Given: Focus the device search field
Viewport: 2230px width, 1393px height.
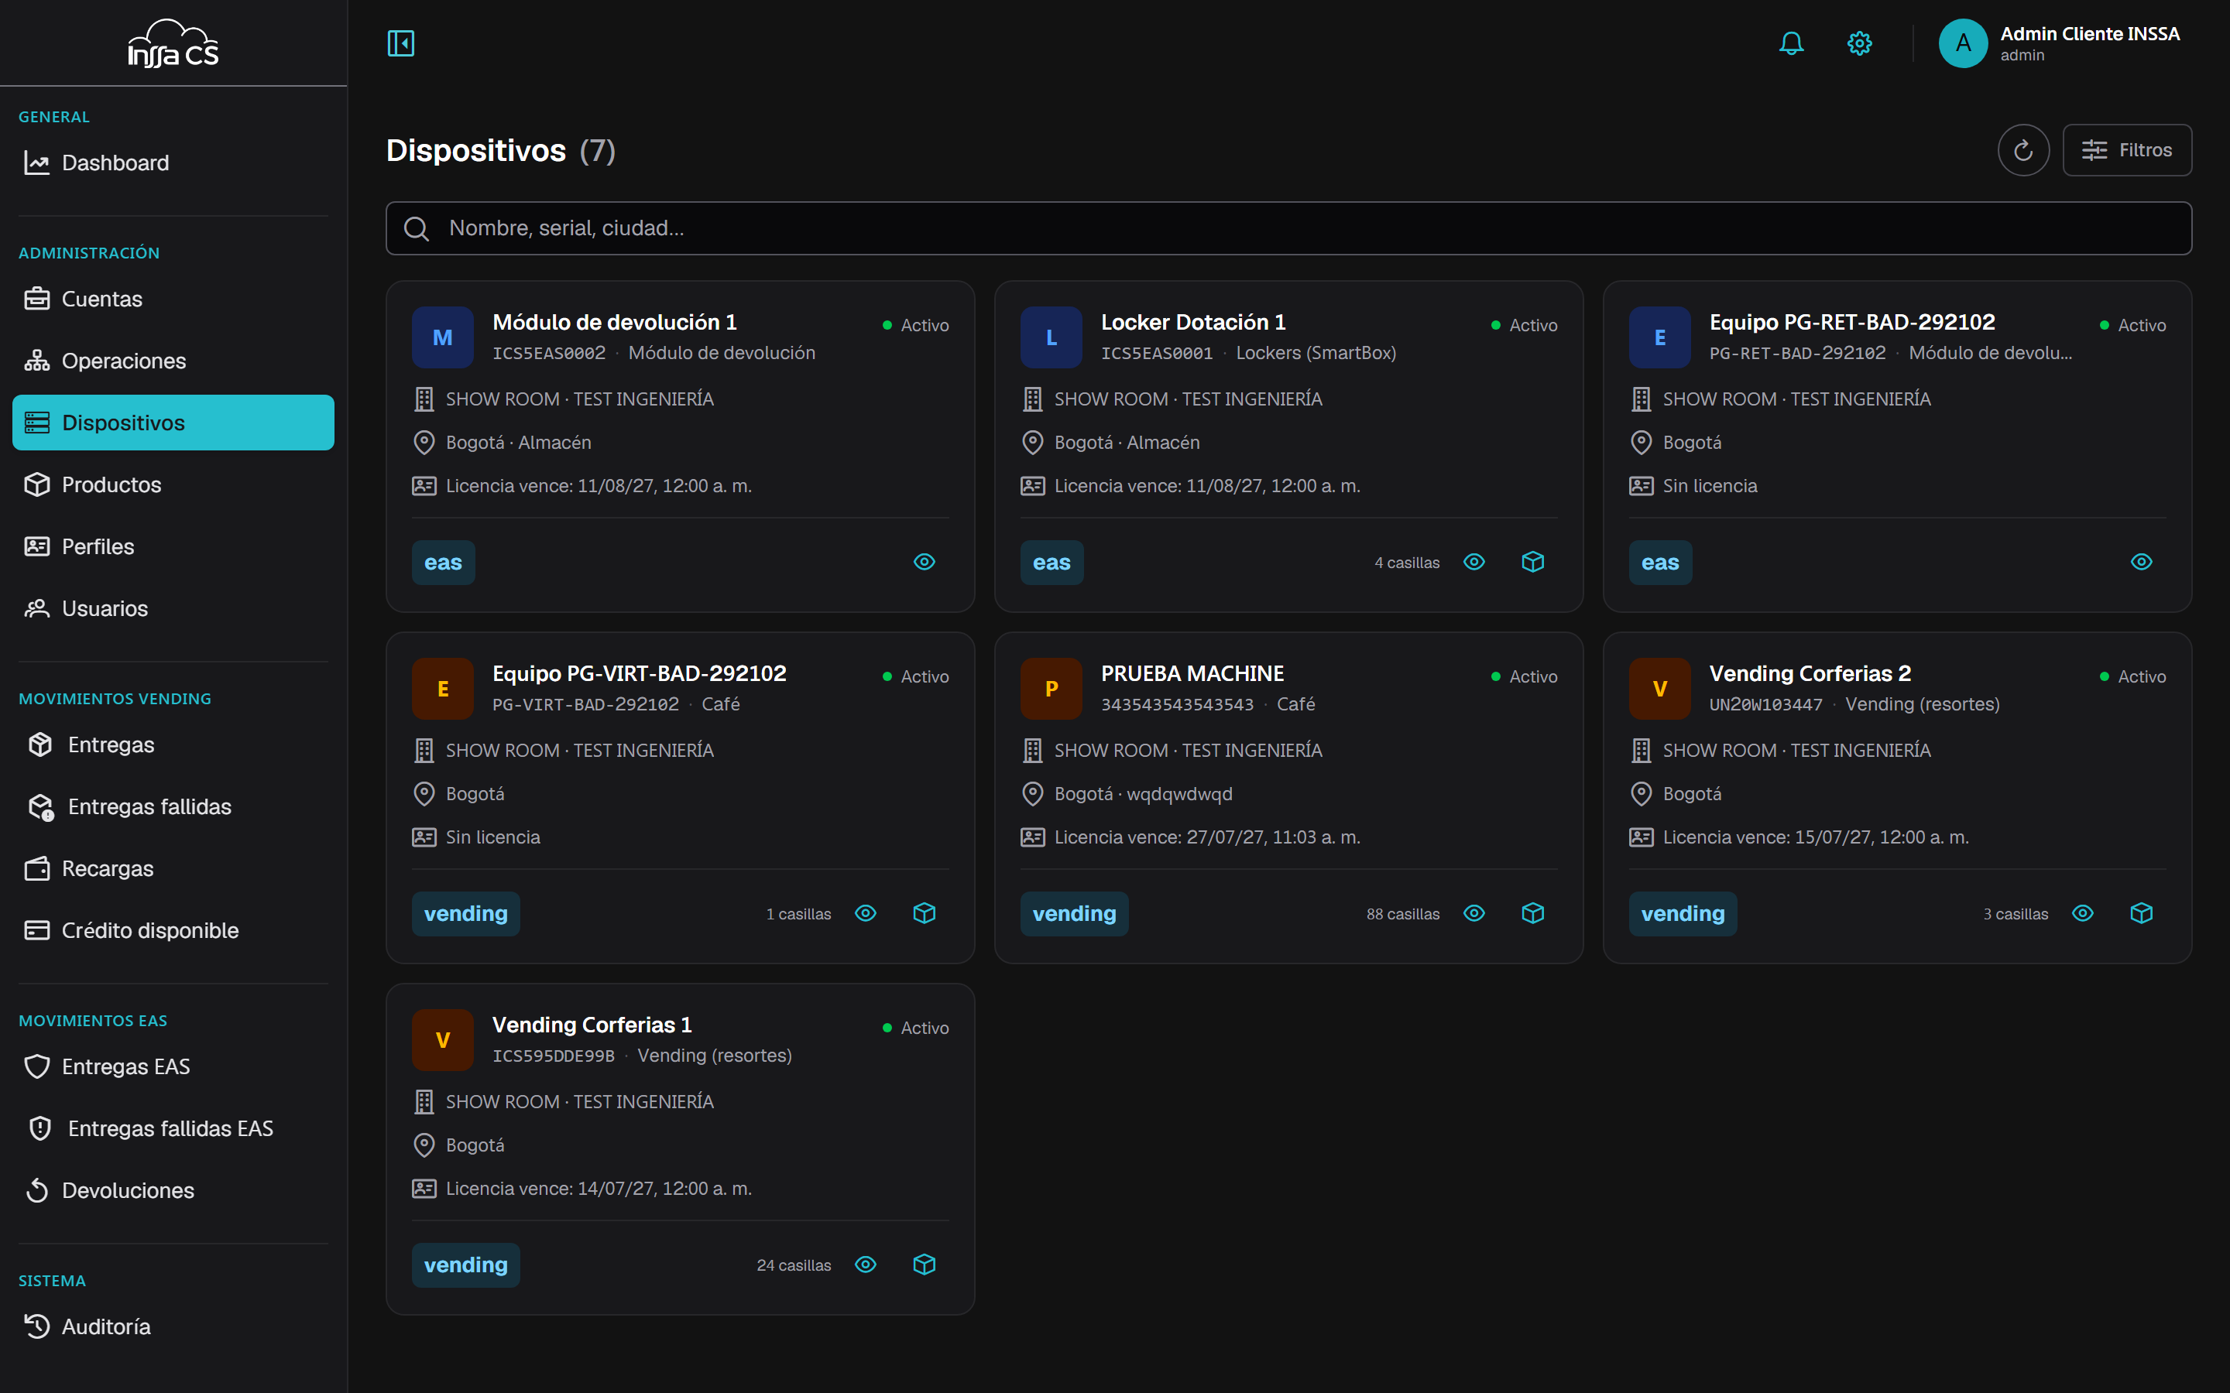Looking at the screenshot, I should click(1288, 228).
